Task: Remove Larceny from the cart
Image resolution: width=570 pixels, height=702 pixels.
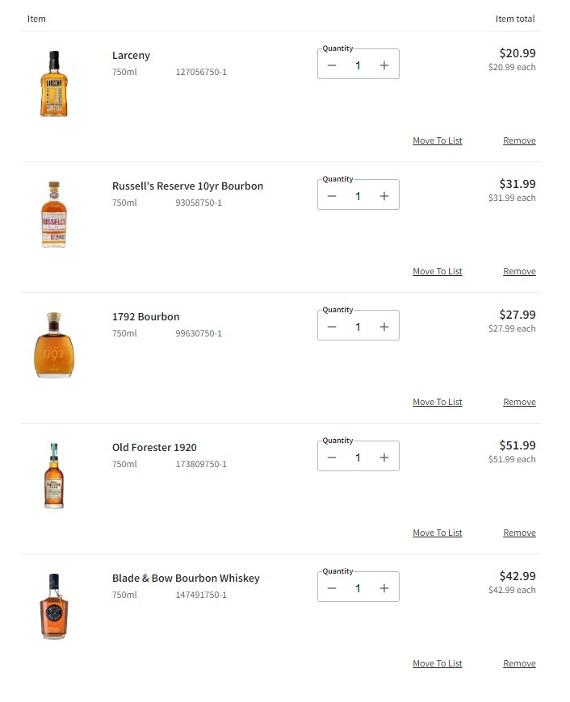Action: [519, 140]
